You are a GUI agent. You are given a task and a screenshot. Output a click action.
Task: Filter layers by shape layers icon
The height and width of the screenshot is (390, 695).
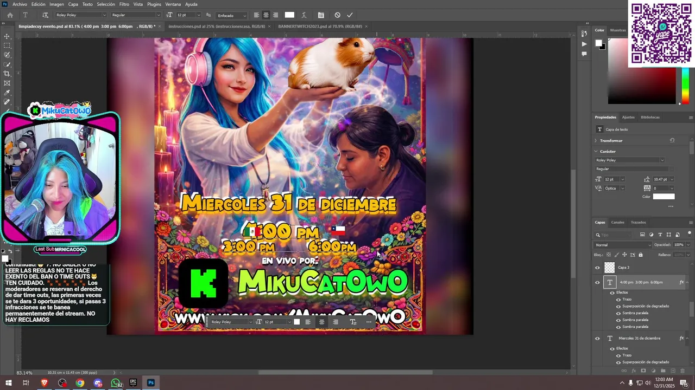(669, 235)
